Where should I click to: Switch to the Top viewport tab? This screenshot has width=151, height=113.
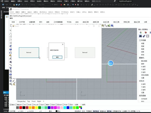[28, 101]
